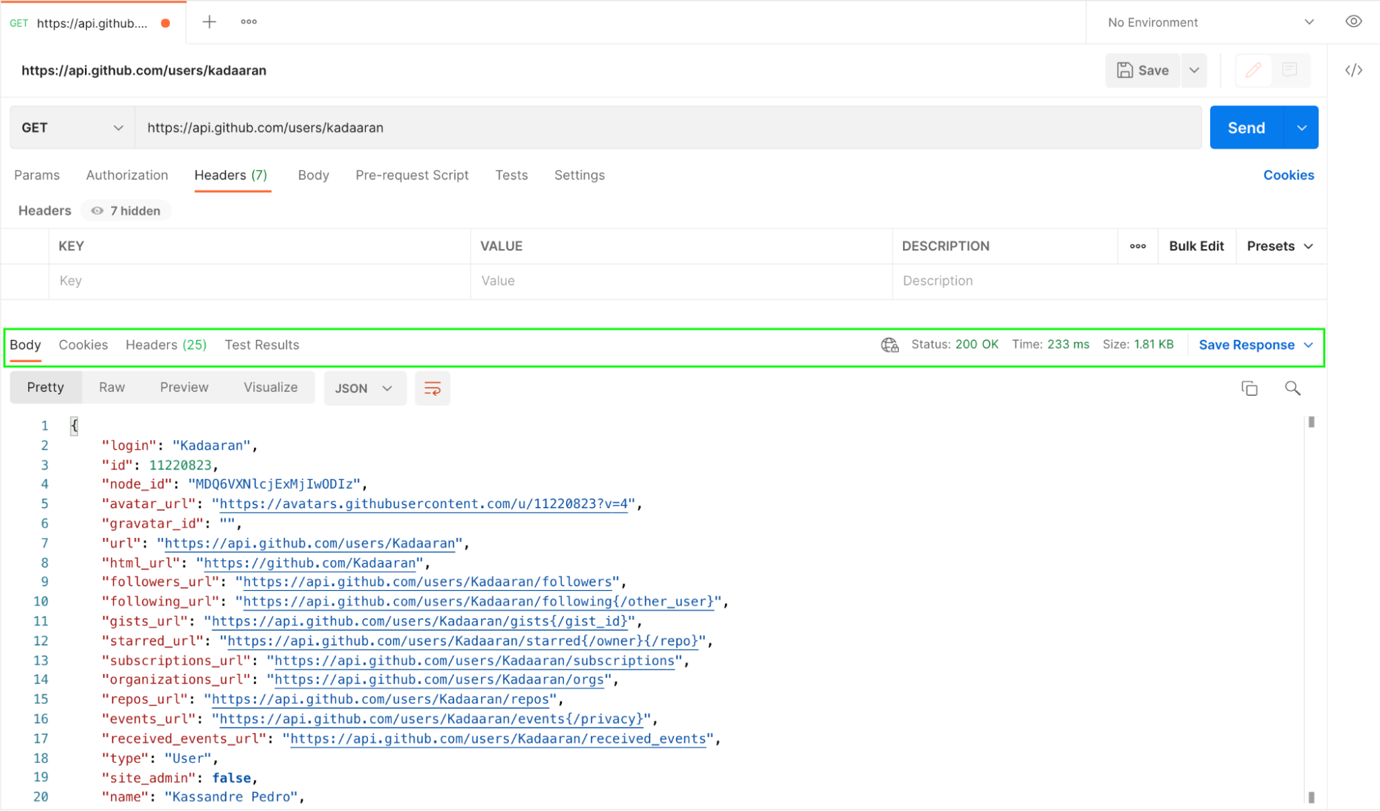
Task: Select the Body tab in response panel
Action: pos(26,345)
